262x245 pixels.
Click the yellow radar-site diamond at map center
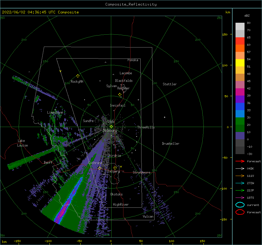(x=111, y=127)
